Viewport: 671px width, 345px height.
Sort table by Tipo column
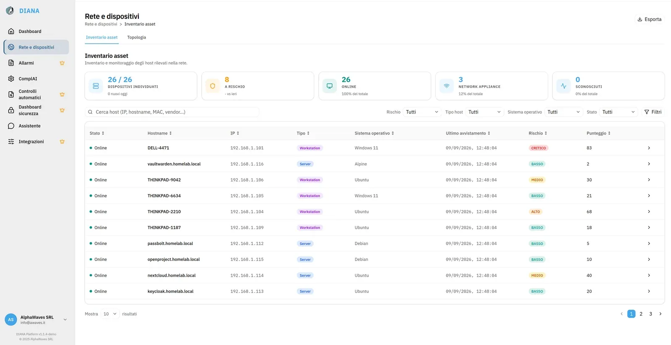coord(303,133)
